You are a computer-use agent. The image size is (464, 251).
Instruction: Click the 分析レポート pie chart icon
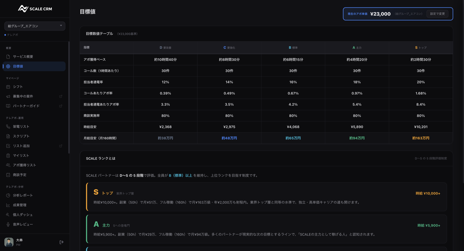pos(8,195)
